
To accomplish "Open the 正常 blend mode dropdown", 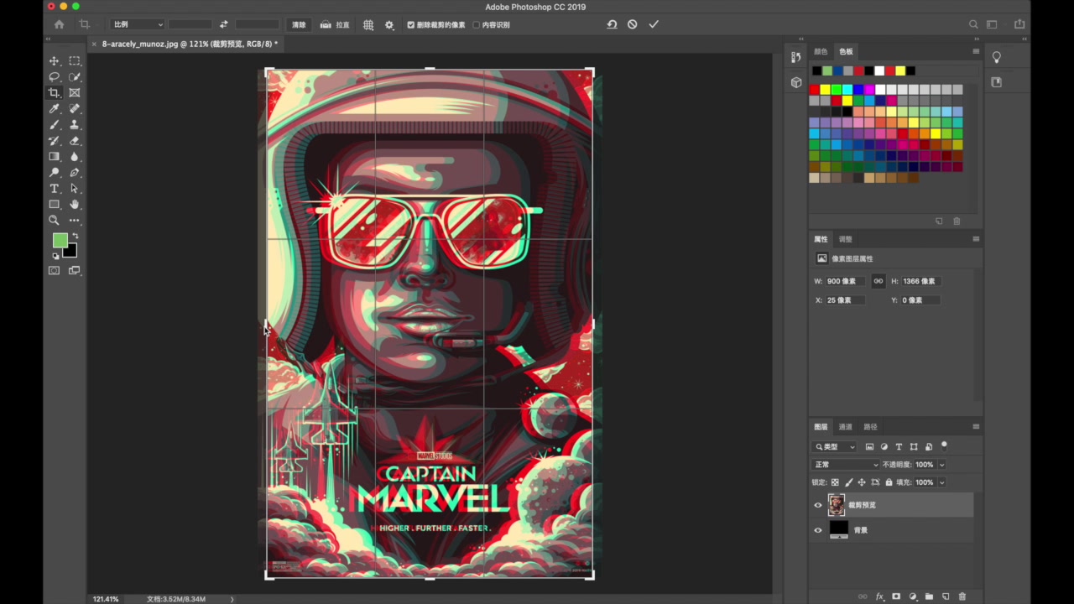I will (x=846, y=465).
